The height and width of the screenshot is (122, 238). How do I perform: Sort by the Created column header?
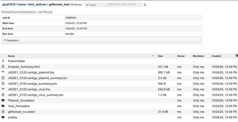point(216,56)
